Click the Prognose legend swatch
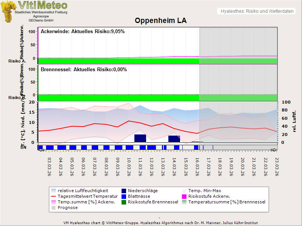The image size is (302, 226). (x=54, y=208)
